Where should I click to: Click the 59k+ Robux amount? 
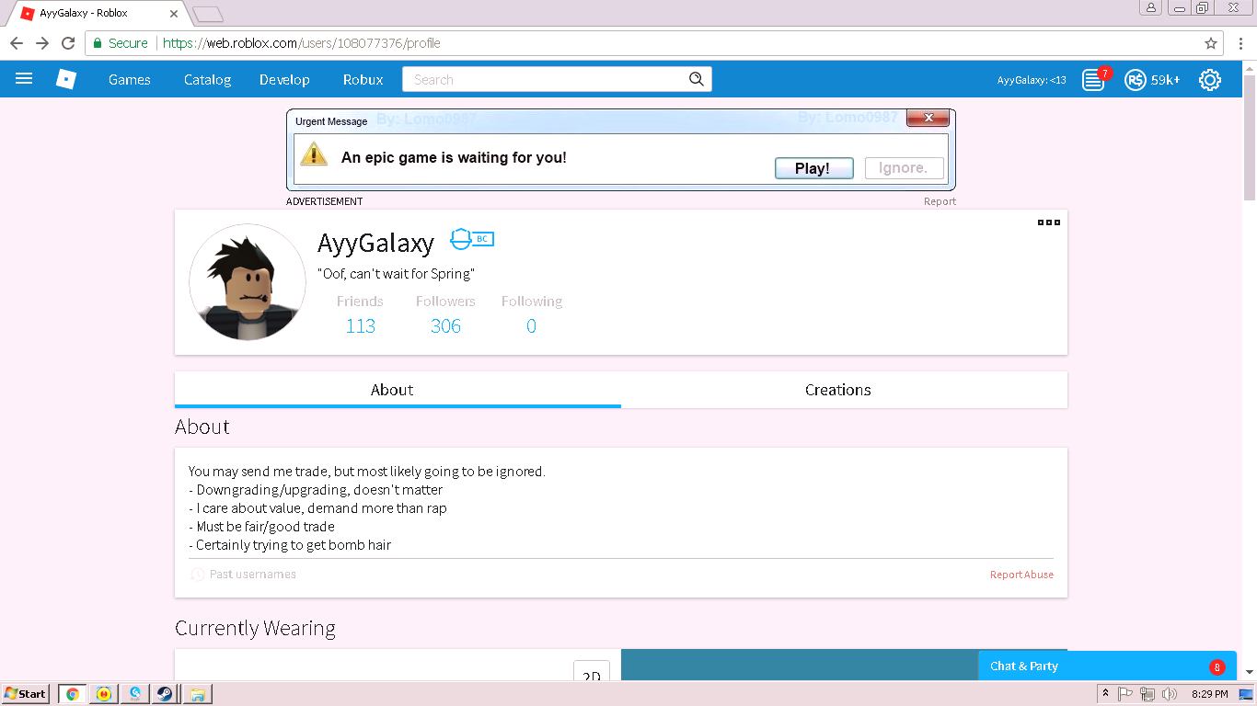[x=1165, y=80]
